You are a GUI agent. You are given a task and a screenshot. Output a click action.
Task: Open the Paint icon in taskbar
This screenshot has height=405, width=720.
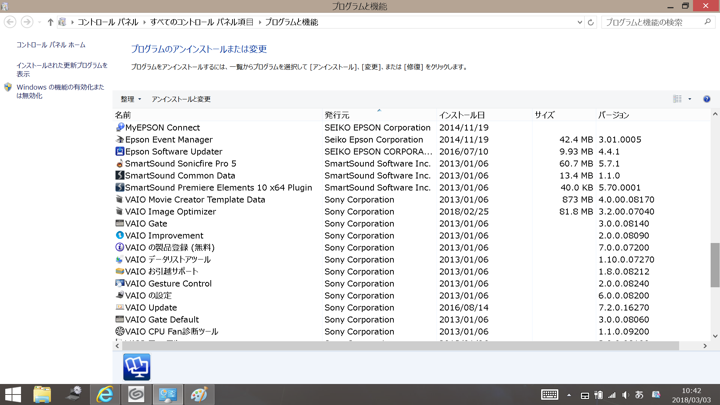[199, 394]
